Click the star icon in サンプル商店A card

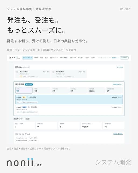point(21,76)
